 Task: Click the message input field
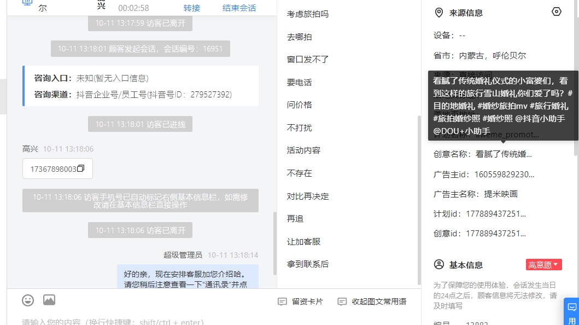[x=214, y=321]
